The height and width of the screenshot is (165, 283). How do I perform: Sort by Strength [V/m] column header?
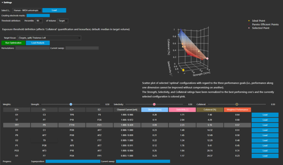154,110
